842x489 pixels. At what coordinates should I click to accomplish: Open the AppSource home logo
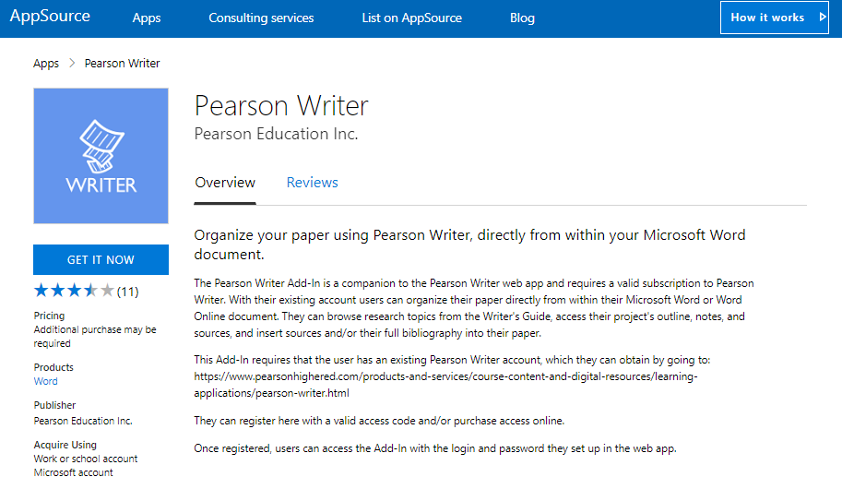pos(50,17)
